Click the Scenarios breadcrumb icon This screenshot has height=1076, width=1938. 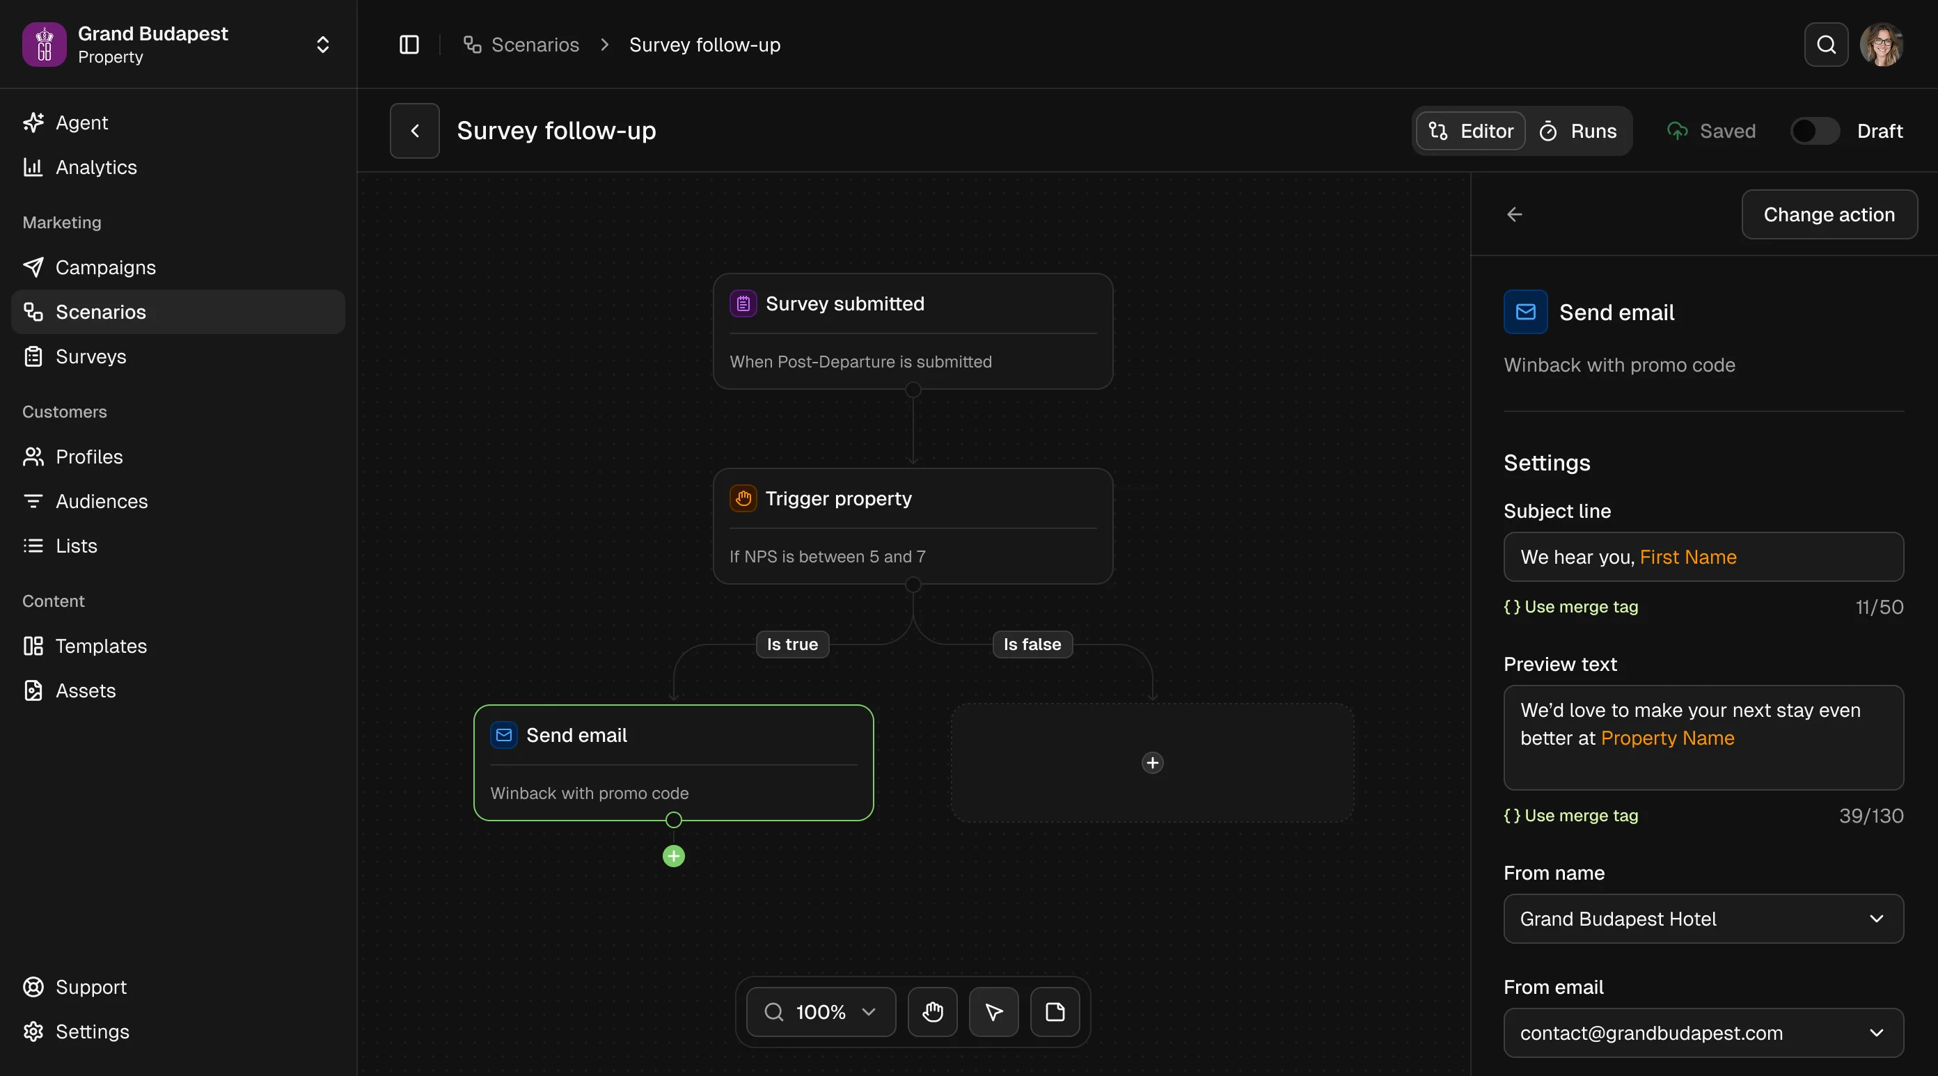472,45
